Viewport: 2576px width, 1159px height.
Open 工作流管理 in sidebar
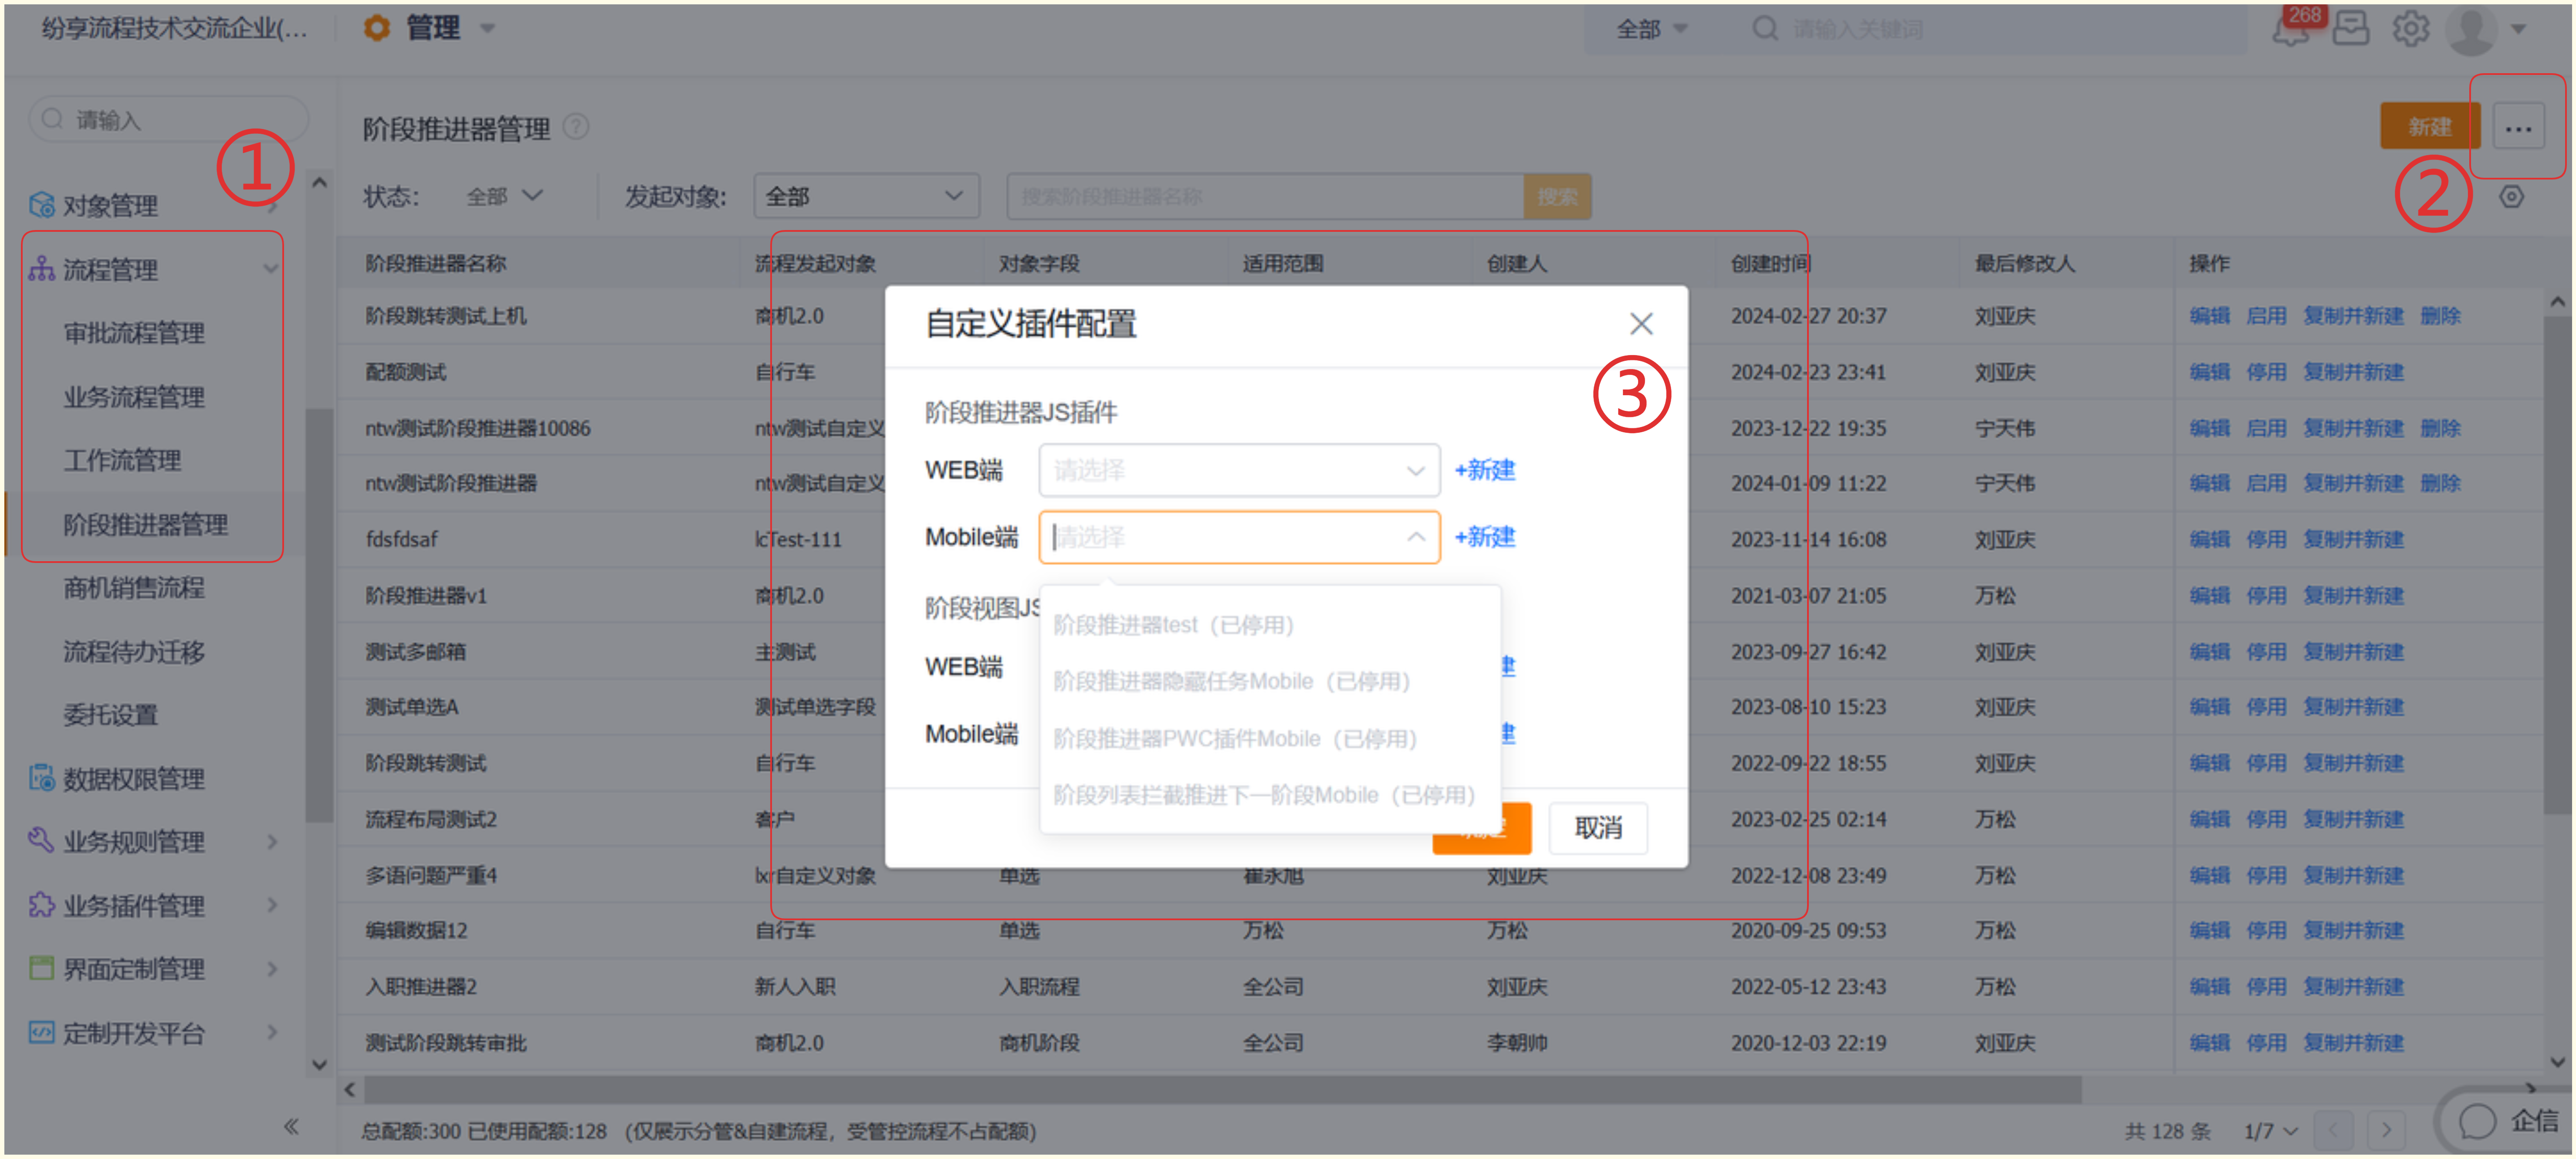[x=122, y=460]
